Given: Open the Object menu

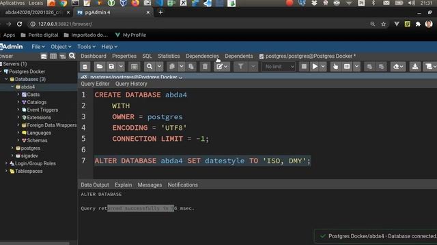Looking at the screenshot, I should tap(61, 47).
